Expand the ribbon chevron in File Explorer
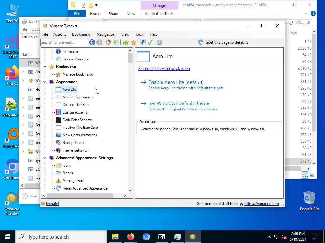The image size is (325, 243). click(x=306, y=14)
